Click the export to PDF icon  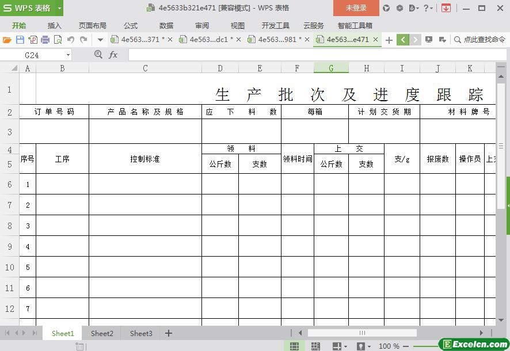(33, 40)
